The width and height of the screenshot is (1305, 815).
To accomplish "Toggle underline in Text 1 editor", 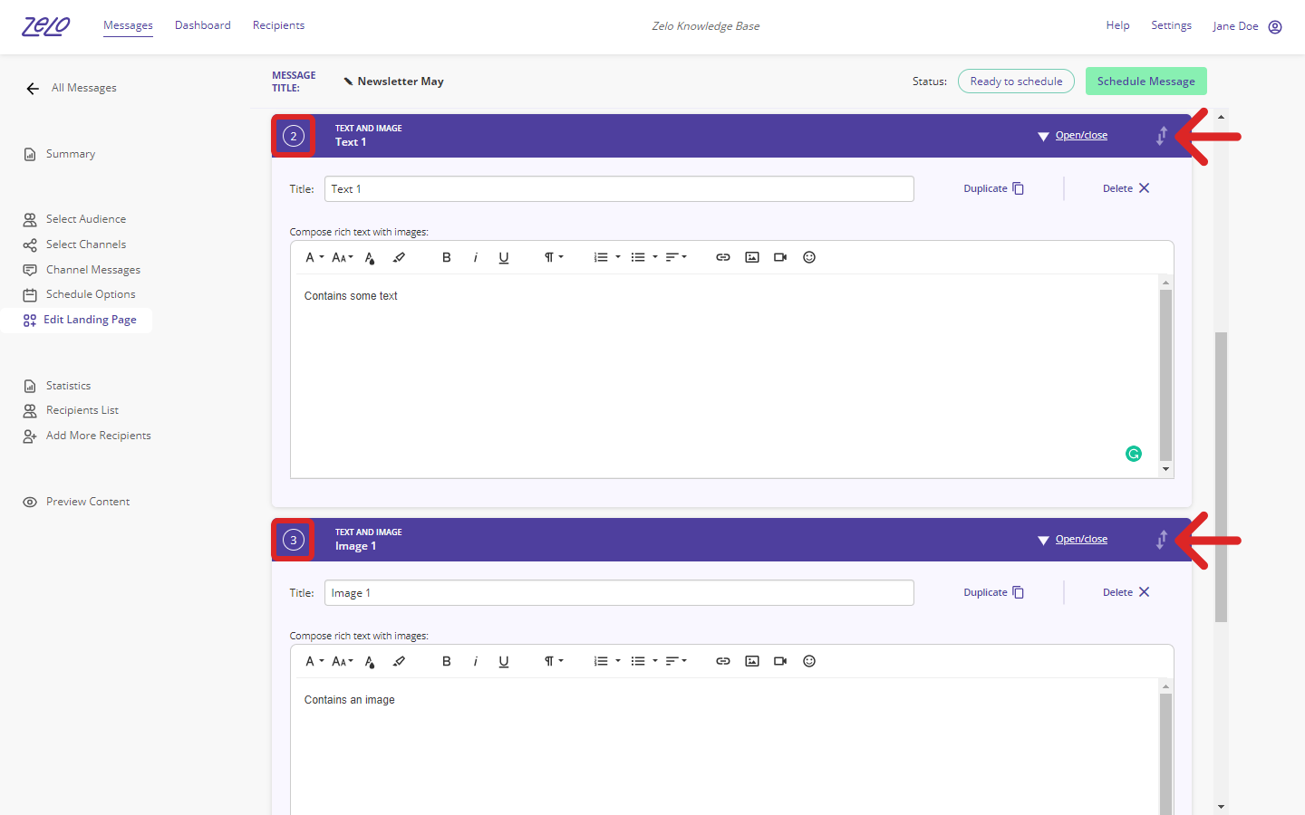I will (504, 257).
